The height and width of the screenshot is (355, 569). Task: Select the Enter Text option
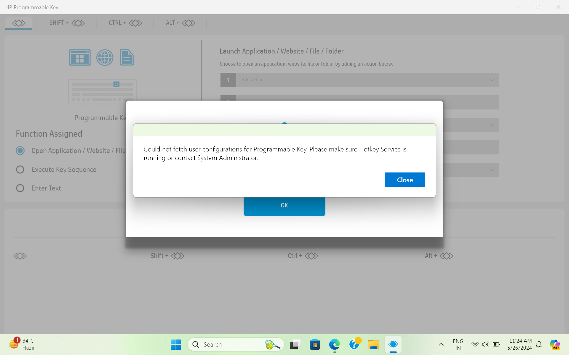click(x=20, y=188)
